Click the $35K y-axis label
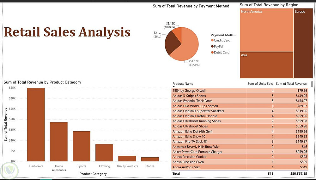 coord(12,88)
